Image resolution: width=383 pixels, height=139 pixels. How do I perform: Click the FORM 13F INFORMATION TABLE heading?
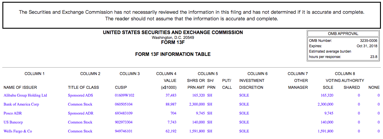tap(173, 54)
